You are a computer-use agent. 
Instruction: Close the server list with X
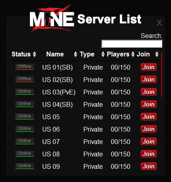[x=159, y=23]
